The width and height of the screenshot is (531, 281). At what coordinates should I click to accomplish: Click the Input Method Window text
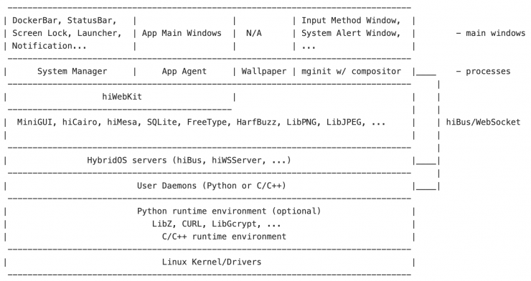click(351, 21)
